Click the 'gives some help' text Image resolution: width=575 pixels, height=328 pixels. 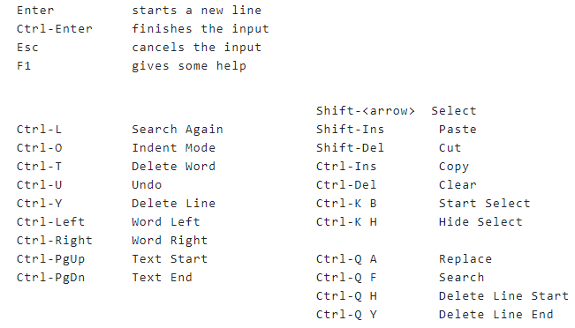(x=189, y=66)
